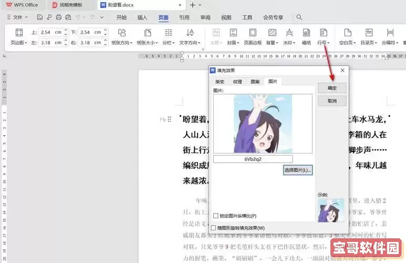
Task: Click the picture name field 6Vb2q2
Action: pos(253,159)
